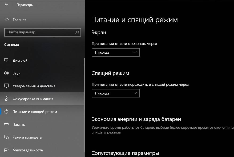This screenshot has width=234, height=157.
Task: Open the Память section label
Action: click(x=19, y=124)
